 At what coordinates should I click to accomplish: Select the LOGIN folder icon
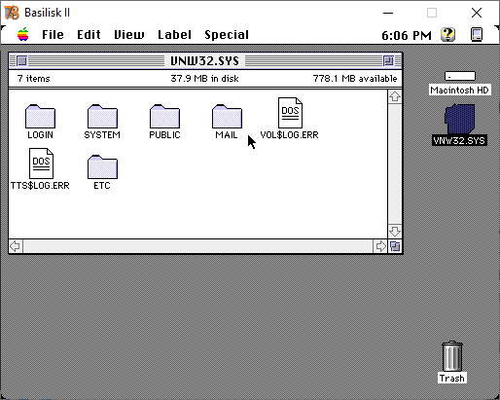tap(40, 116)
